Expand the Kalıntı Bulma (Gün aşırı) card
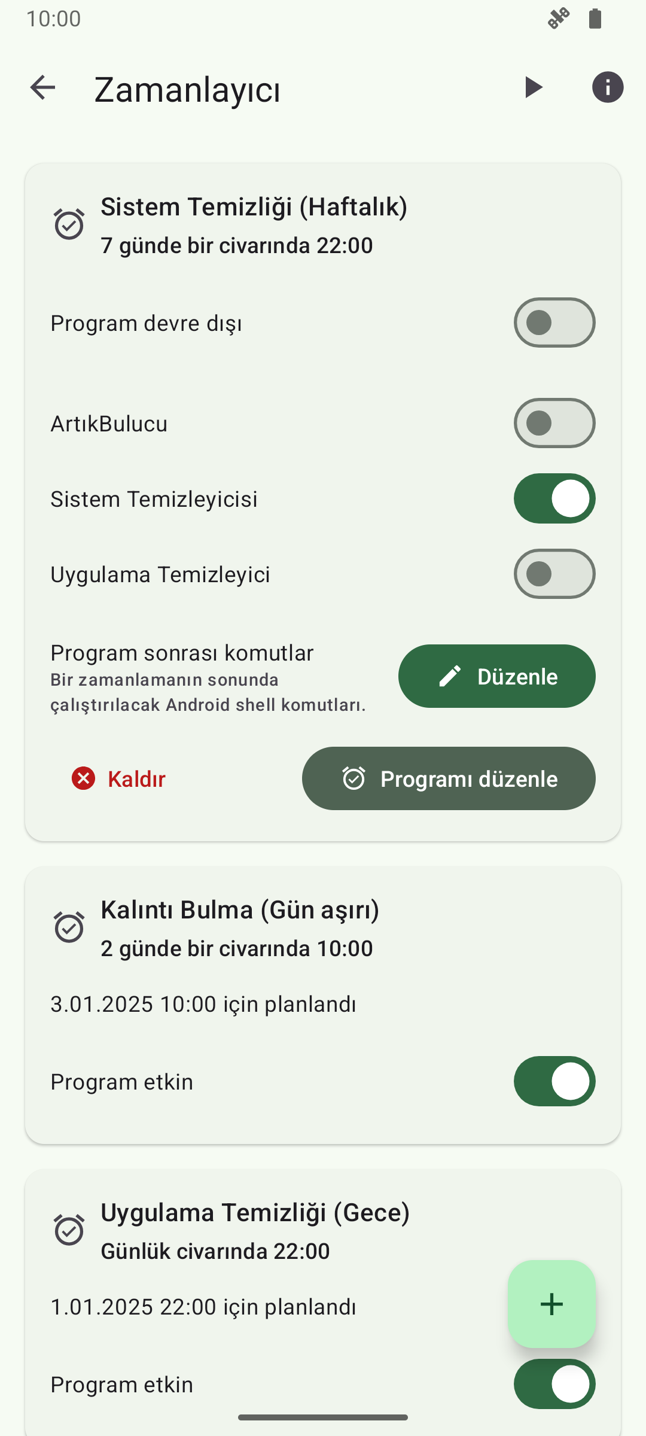The width and height of the screenshot is (646, 1436). tap(240, 910)
